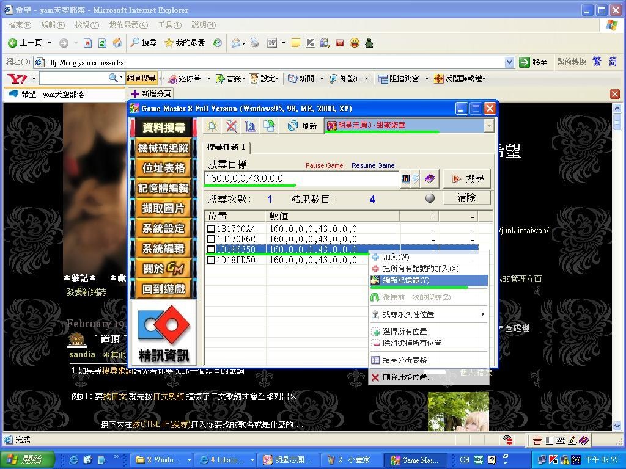
Task: Check the box for address 1B170E6C
Action: coord(211,239)
